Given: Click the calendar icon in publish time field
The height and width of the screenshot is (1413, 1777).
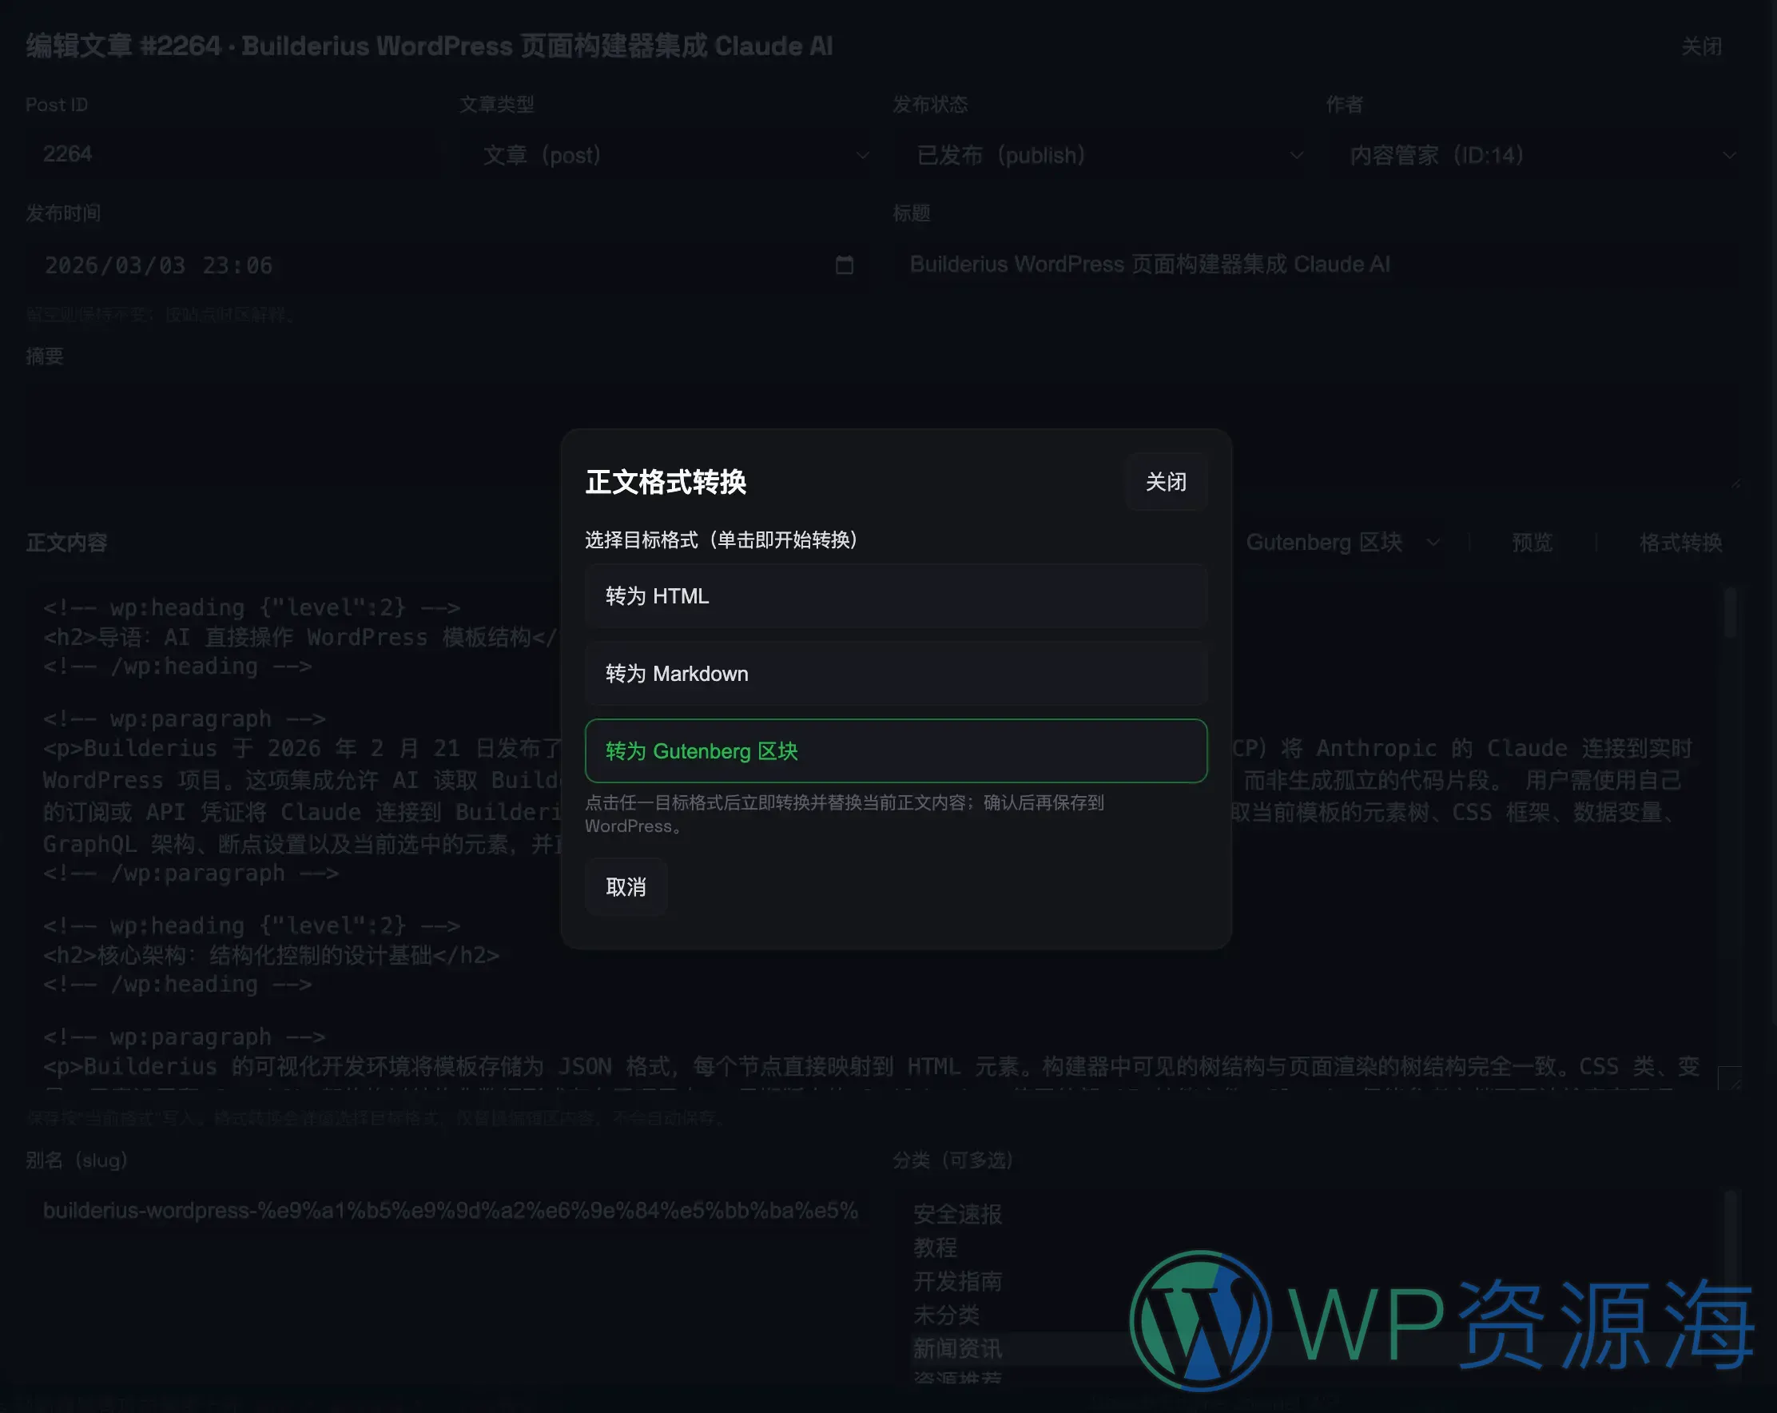Looking at the screenshot, I should (844, 265).
